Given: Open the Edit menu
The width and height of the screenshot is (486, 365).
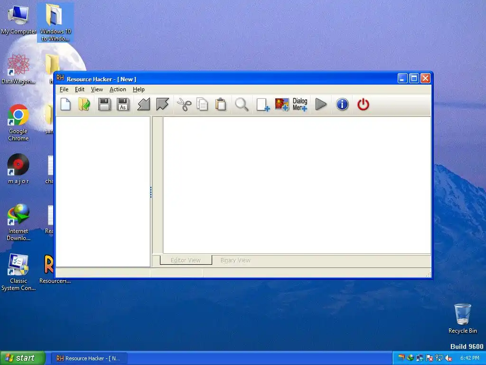Looking at the screenshot, I should 80,89.
